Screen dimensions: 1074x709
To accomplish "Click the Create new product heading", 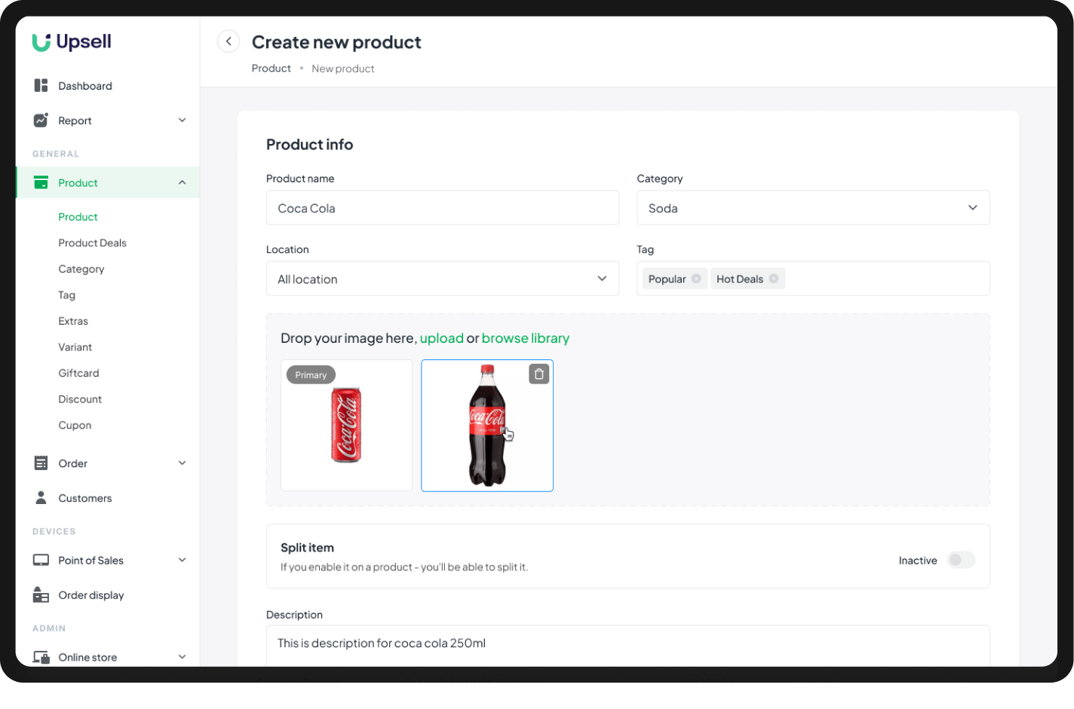I will coord(336,42).
